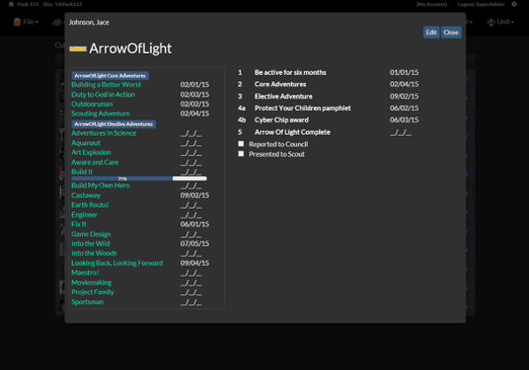The height and width of the screenshot is (370, 529).
Task: Click the home icon in top bar
Action: point(11,4)
